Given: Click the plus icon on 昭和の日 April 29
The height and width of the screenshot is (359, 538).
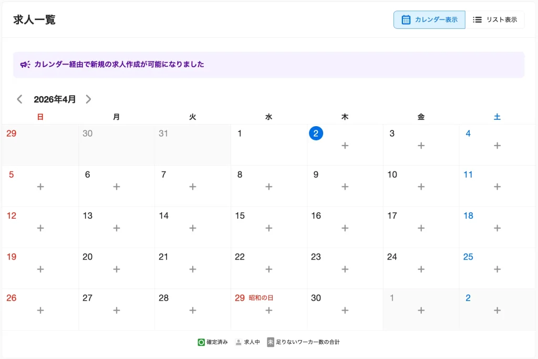Looking at the screenshot, I should (x=268, y=310).
